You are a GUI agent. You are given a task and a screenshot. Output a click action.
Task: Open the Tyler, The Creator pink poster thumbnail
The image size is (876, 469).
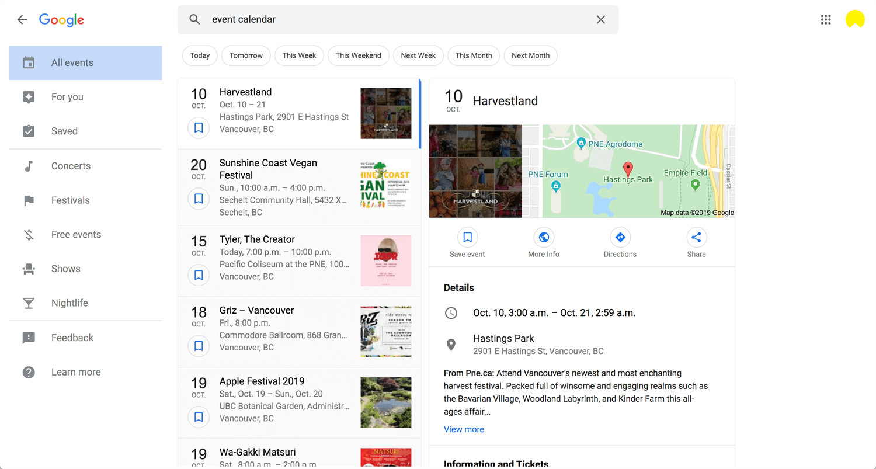point(386,261)
